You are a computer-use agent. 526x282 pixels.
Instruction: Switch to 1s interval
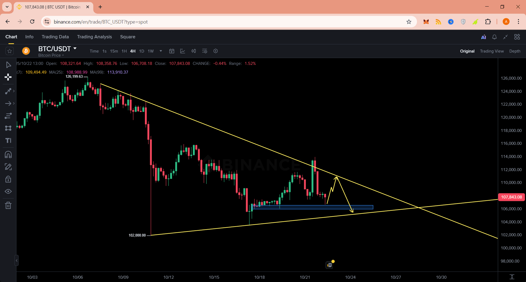point(104,51)
